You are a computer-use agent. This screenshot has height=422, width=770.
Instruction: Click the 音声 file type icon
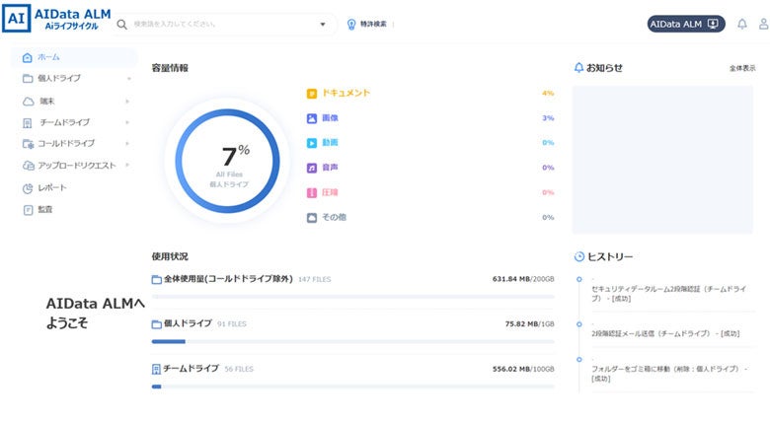click(x=312, y=168)
